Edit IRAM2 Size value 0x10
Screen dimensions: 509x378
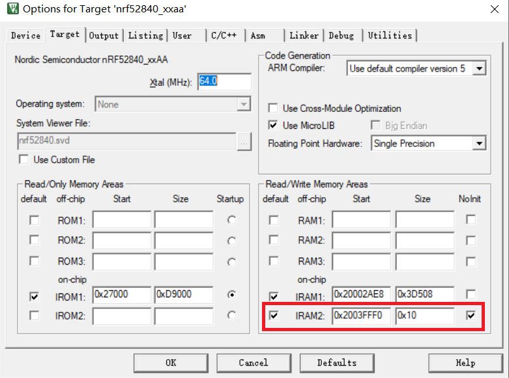[x=425, y=316]
